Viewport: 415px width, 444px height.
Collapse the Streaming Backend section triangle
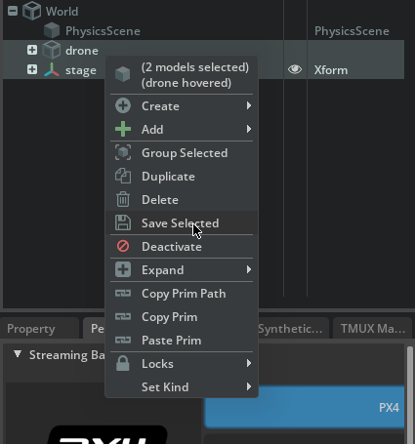(x=18, y=354)
